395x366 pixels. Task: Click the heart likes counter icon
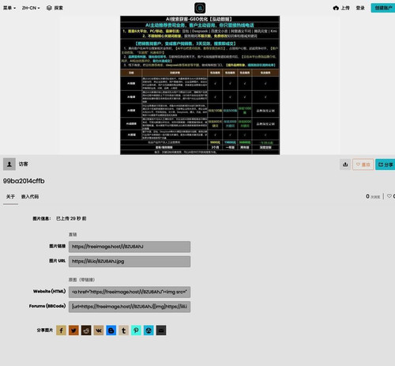(389, 196)
